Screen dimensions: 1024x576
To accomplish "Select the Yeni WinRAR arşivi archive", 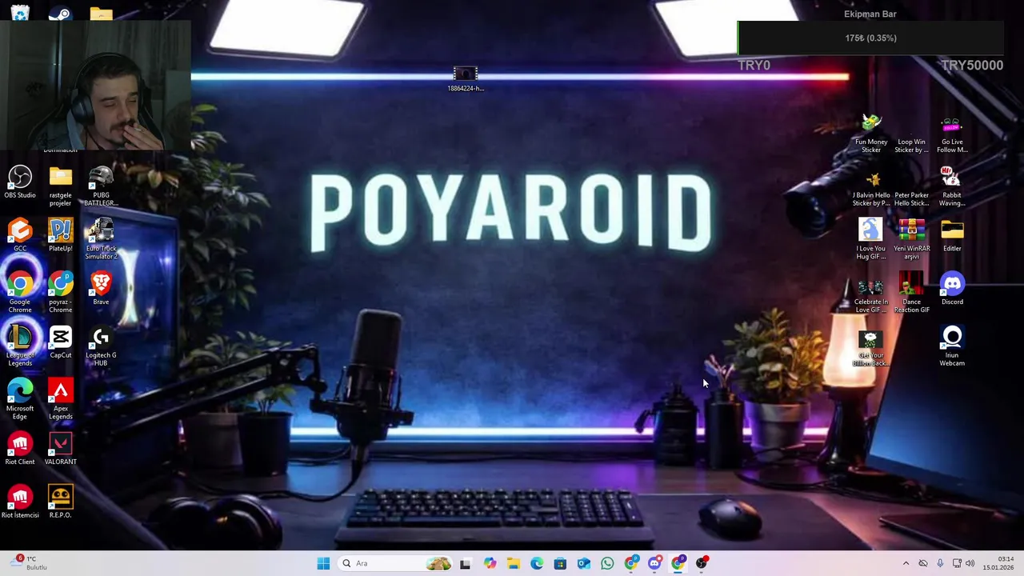I will tap(911, 239).
